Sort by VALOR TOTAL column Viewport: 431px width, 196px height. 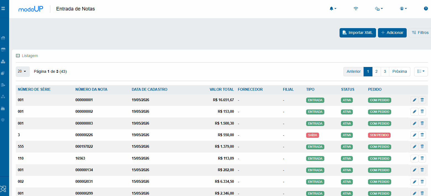coord(222,89)
